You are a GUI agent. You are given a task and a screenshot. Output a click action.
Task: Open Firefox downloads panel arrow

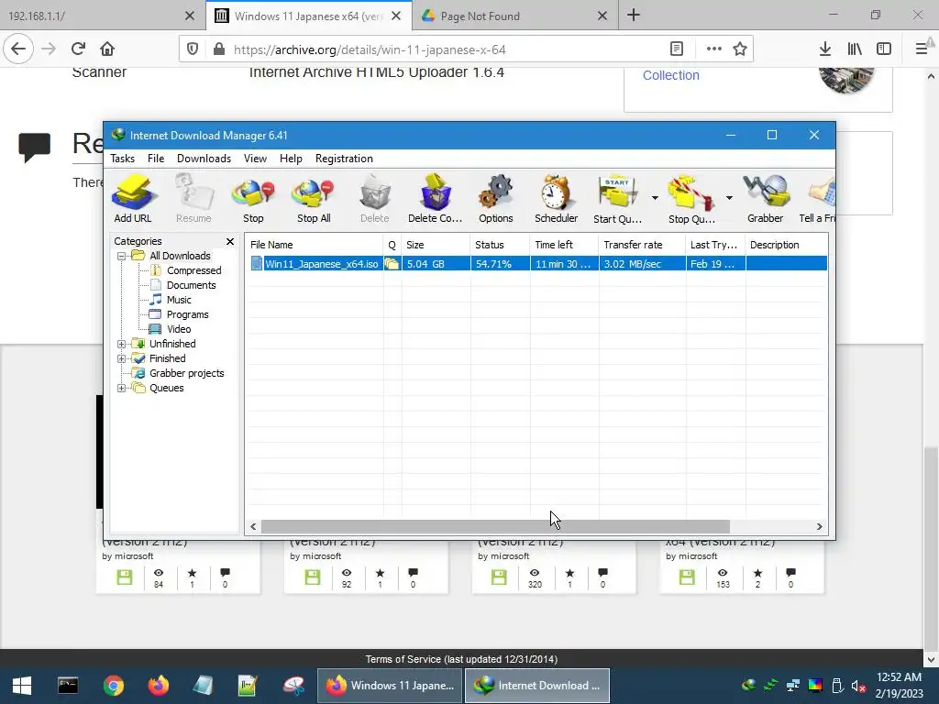tap(825, 49)
